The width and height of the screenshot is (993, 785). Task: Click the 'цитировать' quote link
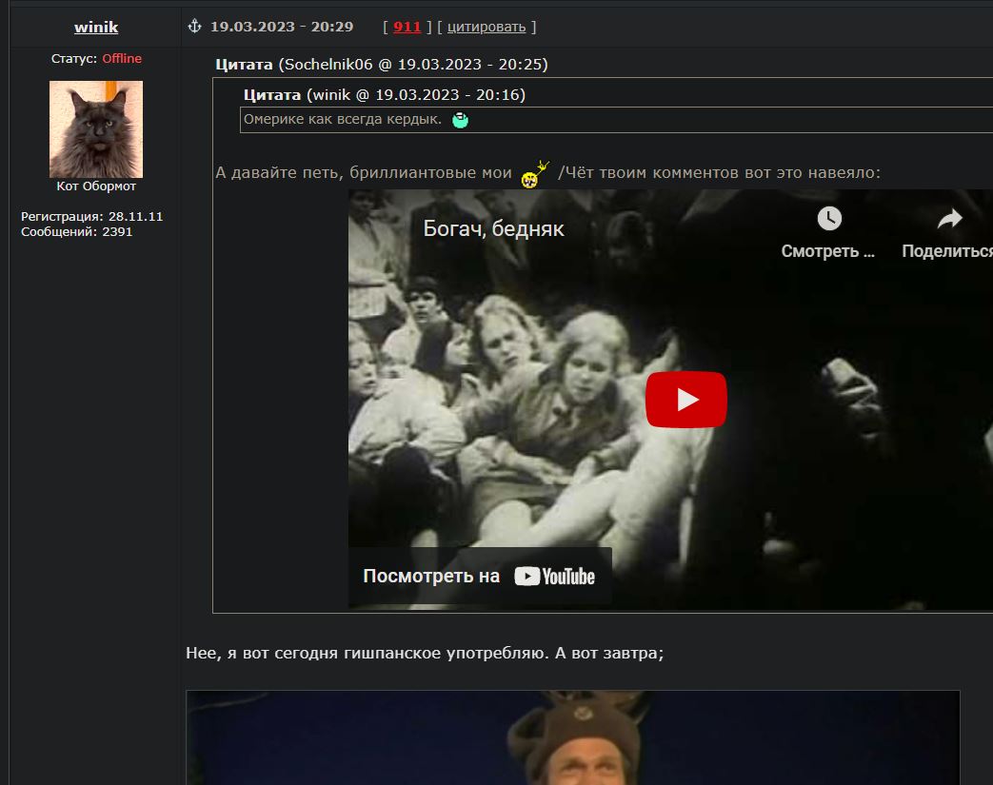click(x=487, y=27)
